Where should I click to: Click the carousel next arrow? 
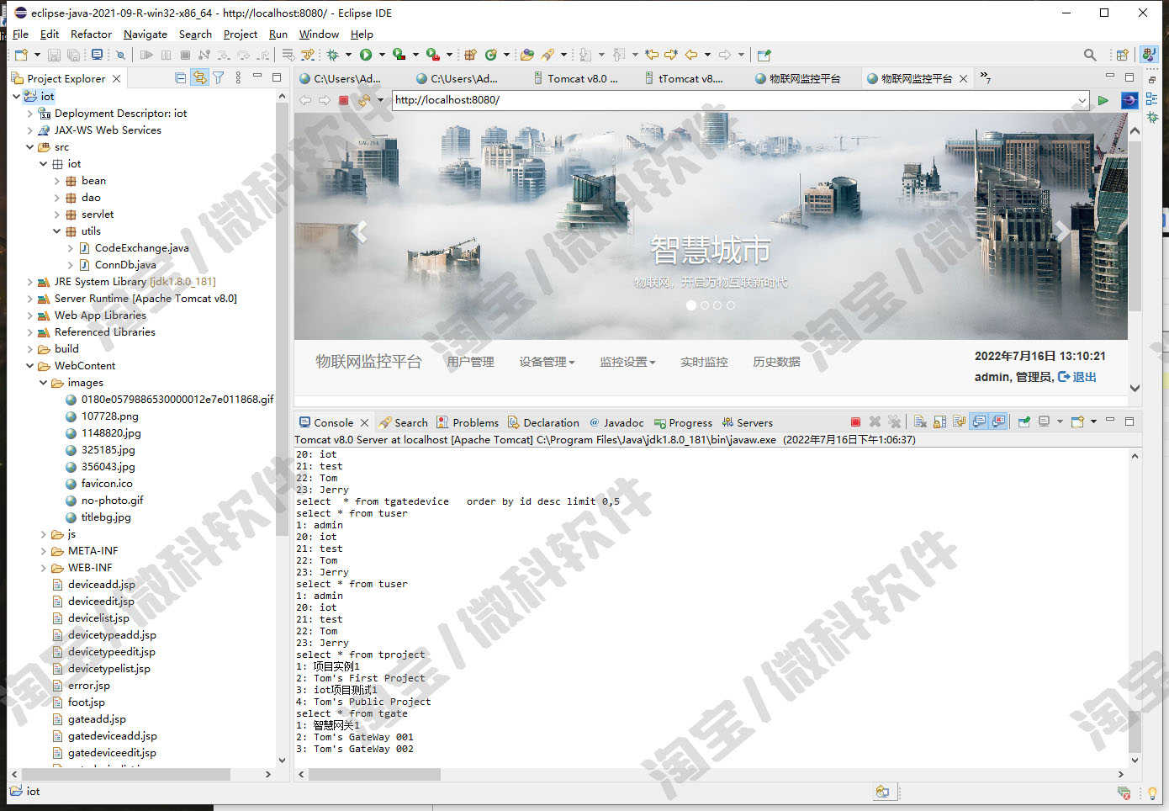point(1063,231)
